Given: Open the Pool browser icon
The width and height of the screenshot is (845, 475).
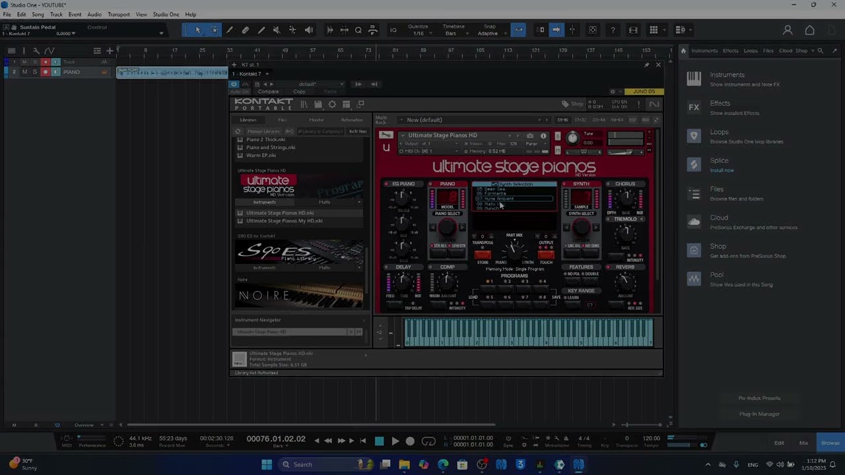Looking at the screenshot, I should point(694,279).
